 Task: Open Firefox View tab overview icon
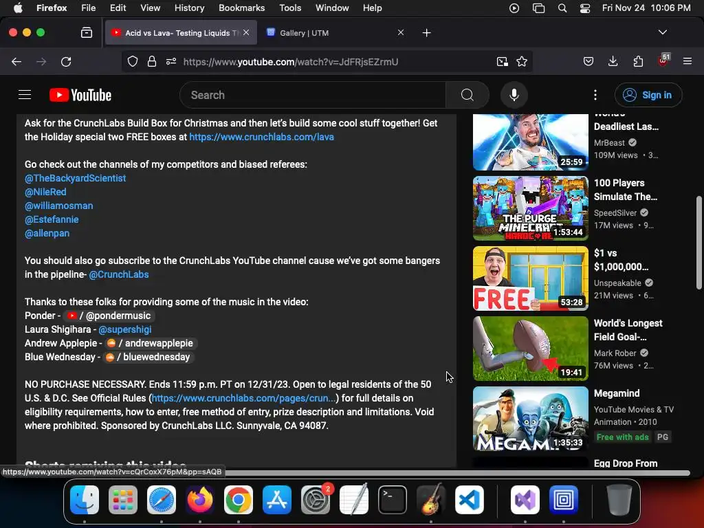click(87, 32)
